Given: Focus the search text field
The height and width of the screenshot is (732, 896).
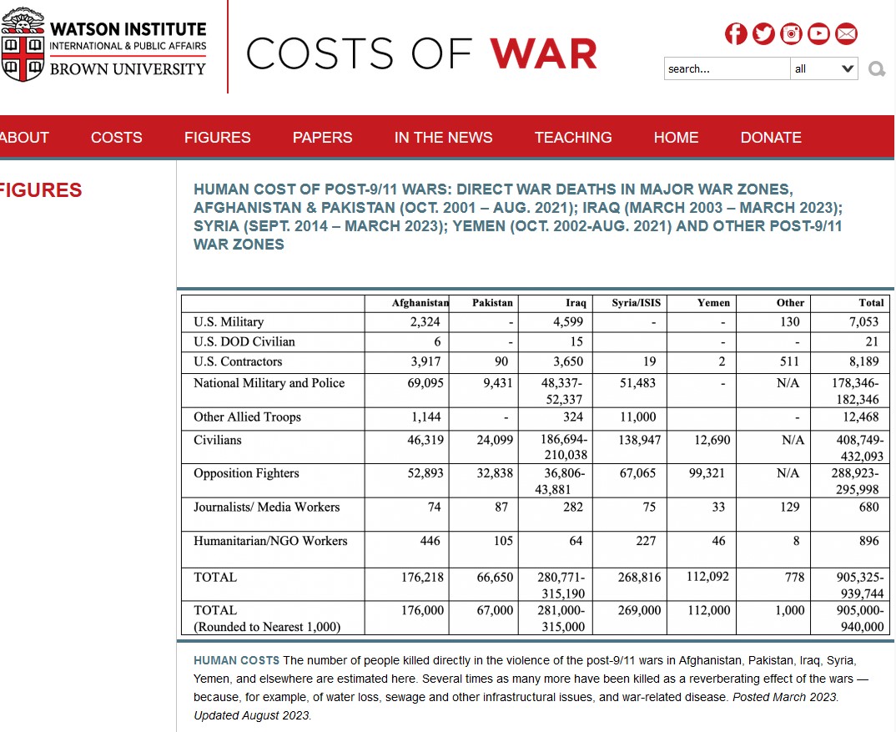Looking at the screenshot, I should (727, 68).
